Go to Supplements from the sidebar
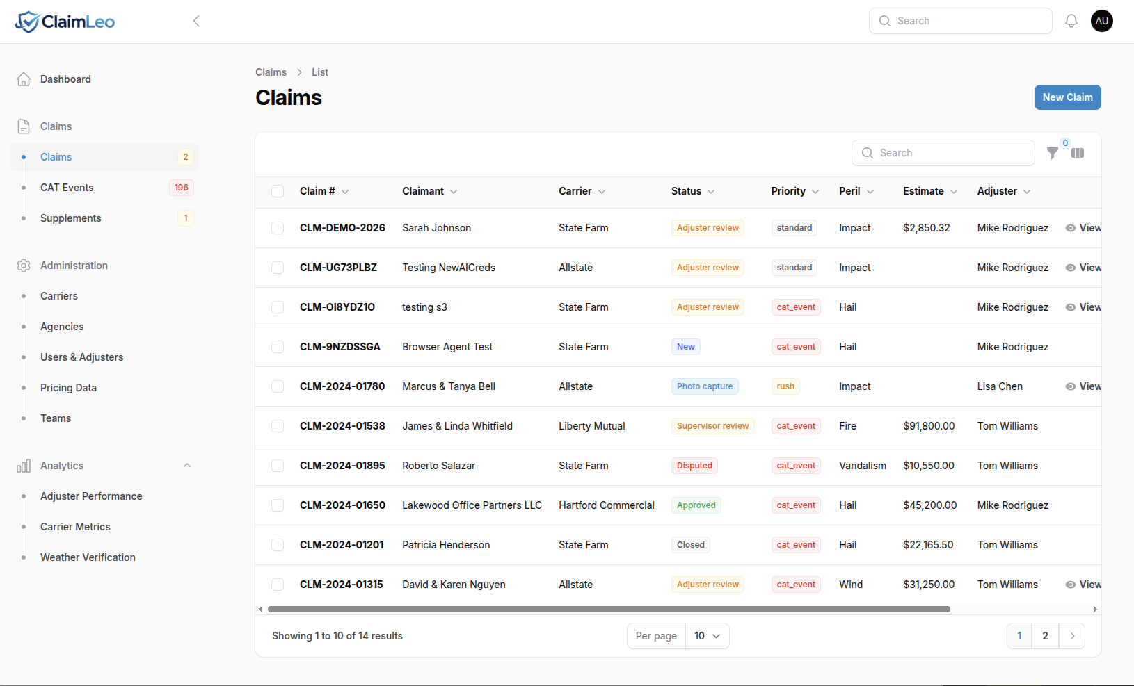Screen dimensions: 1134x686 [x=70, y=218]
